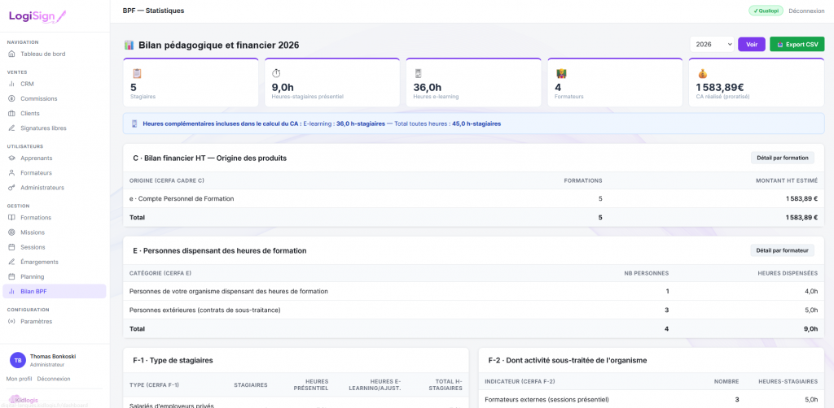Click the Administrateurs key icon

click(11, 187)
